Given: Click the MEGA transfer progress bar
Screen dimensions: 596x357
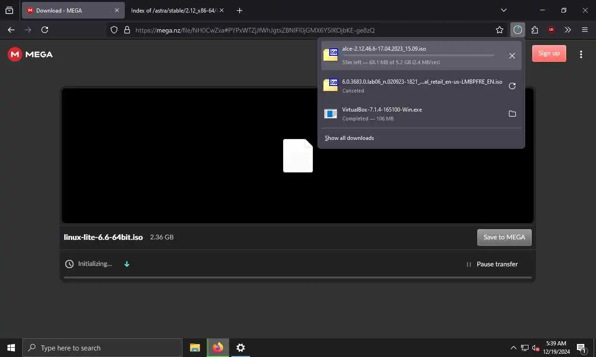Looking at the screenshot, I should (x=298, y=278).
